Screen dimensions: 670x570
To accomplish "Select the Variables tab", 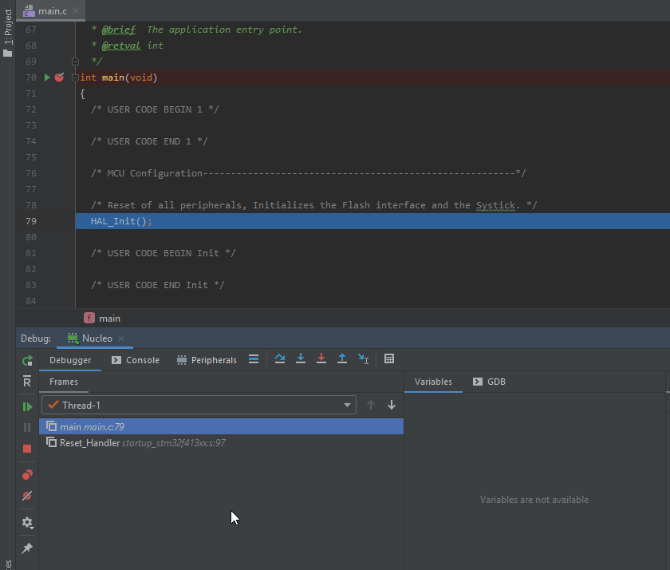I will [x=433, y=382].
